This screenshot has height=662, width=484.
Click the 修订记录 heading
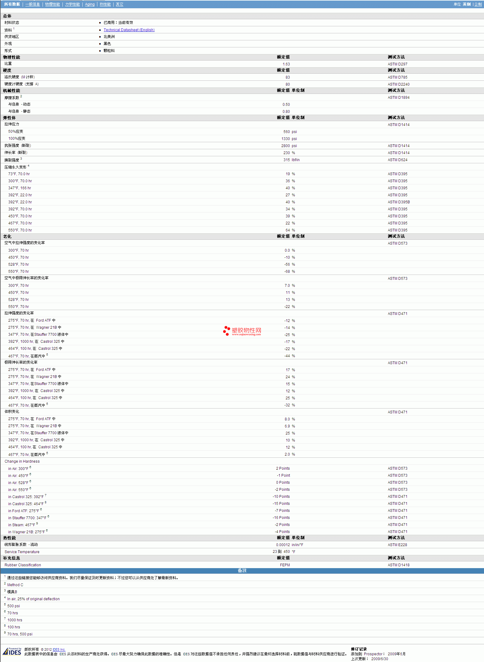(358, 649)
